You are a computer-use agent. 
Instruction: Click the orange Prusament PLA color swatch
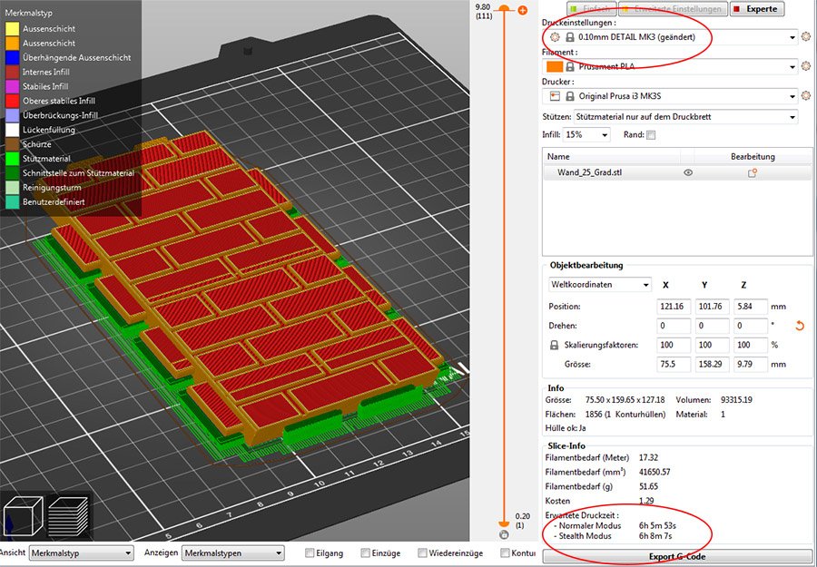pyautogui.click(x=553, y=67)
